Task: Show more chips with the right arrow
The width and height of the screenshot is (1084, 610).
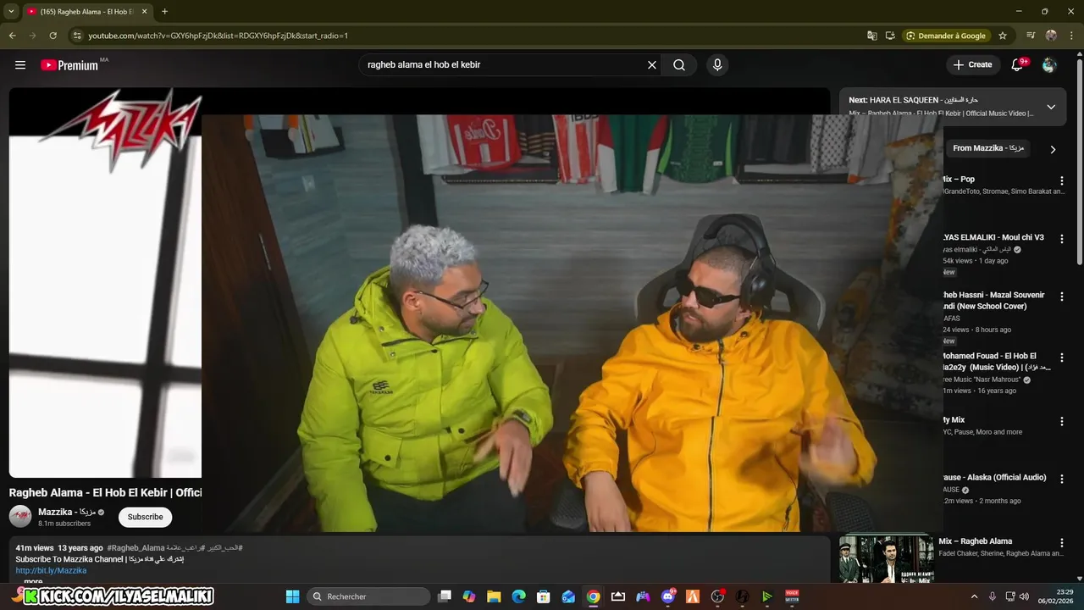Action: (x=1053, y=149)
